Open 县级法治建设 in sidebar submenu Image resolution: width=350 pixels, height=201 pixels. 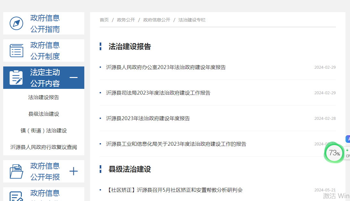pyautogui.click(x=44, y=114)
